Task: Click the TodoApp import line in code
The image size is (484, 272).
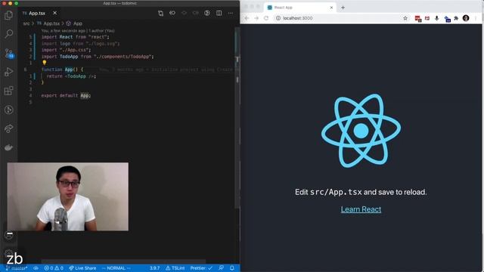Action: (98, 57)
